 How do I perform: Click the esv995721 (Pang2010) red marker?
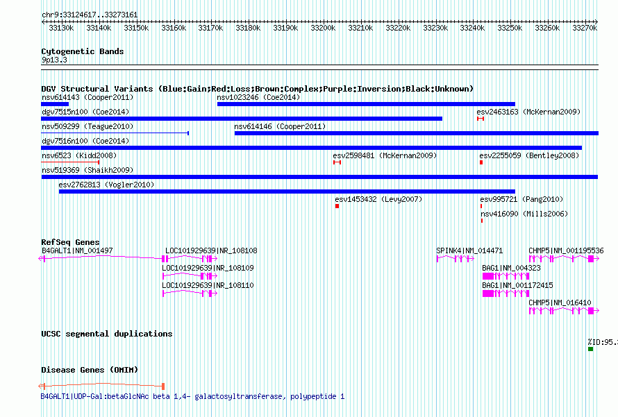pyautogui.click(x=481, y=206)
